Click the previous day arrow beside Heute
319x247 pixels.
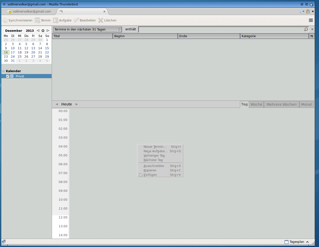57,104
